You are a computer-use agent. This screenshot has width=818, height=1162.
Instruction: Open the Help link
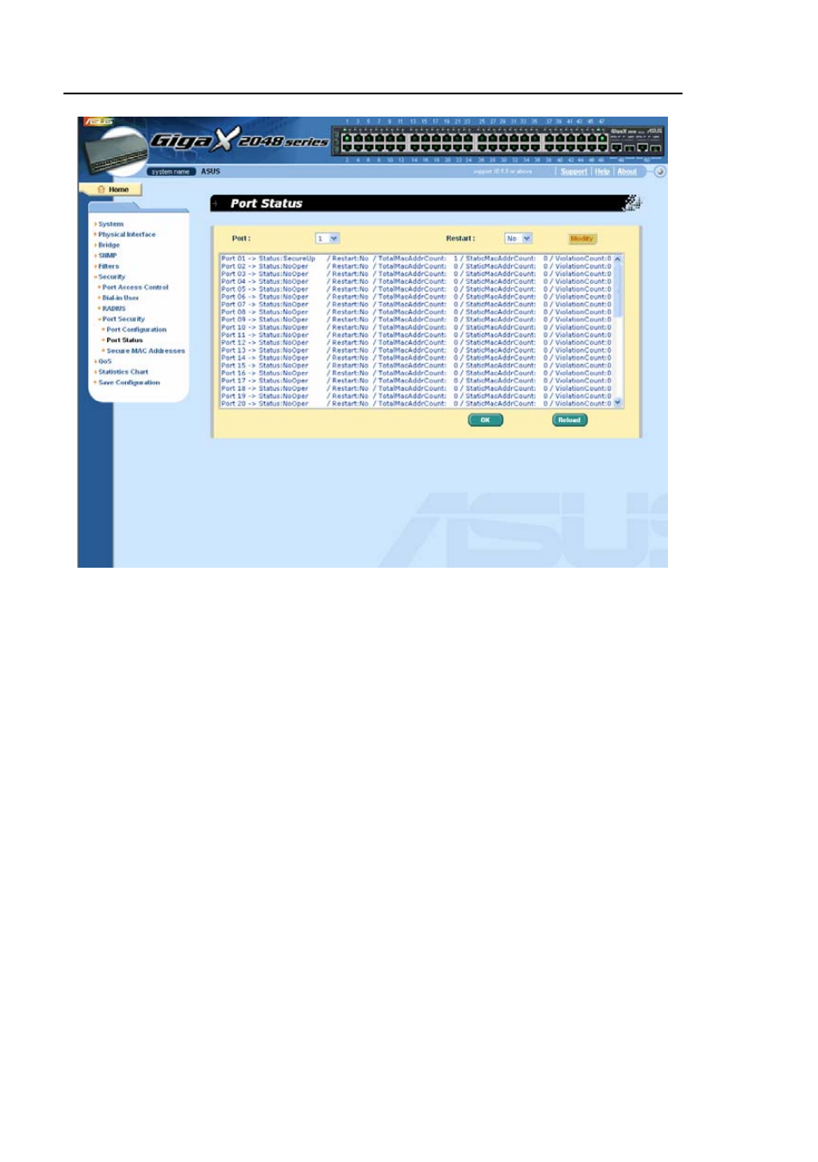click(602, 172)
